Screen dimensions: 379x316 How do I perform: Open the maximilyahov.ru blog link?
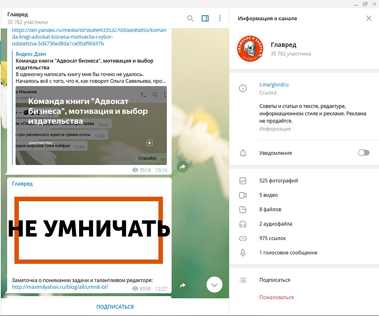click(60, 287)
